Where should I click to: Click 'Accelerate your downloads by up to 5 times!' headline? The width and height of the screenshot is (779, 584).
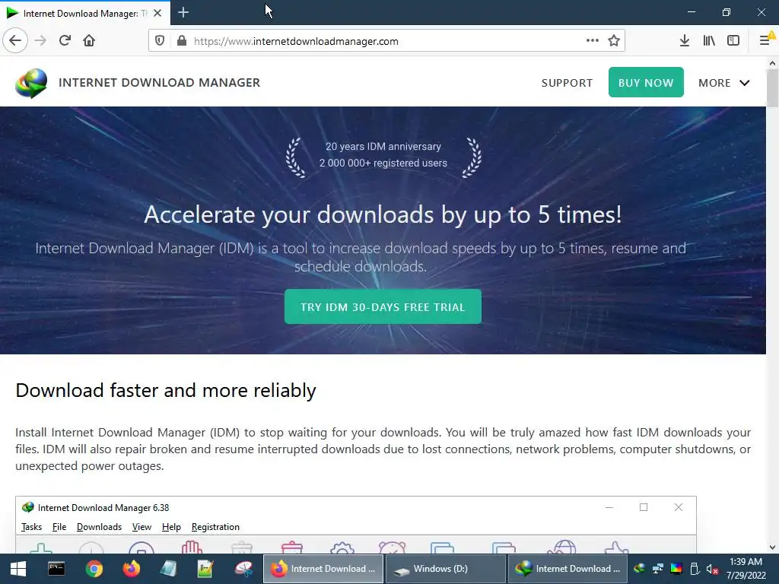(383, 214)
